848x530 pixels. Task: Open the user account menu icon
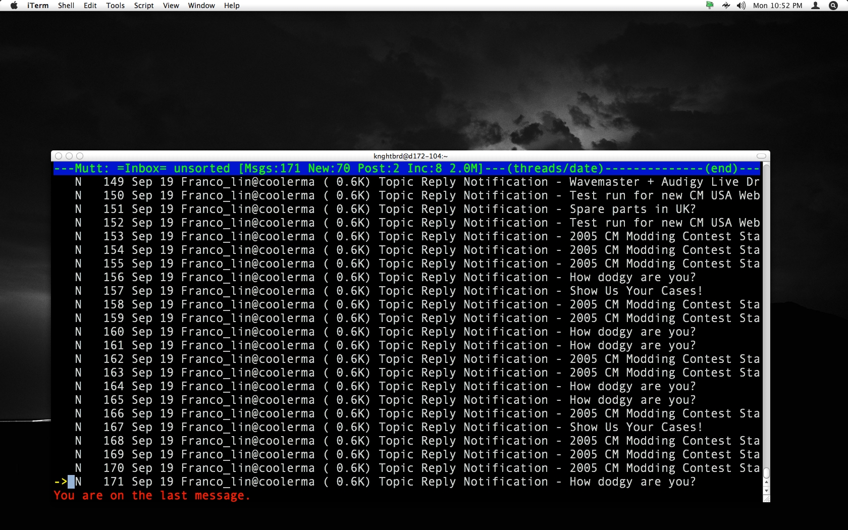pos(815,6)
